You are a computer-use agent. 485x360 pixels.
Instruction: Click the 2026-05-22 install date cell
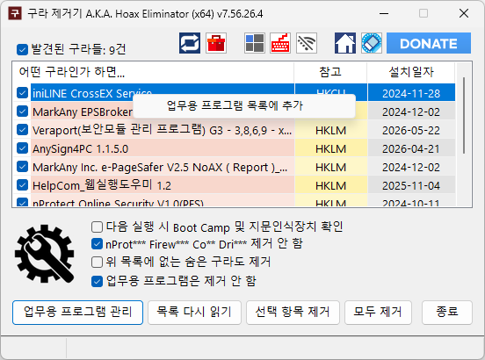point(411,130)
